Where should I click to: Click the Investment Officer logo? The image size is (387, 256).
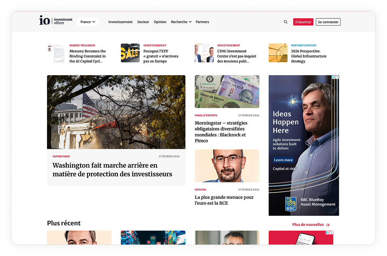coord(56,21)
